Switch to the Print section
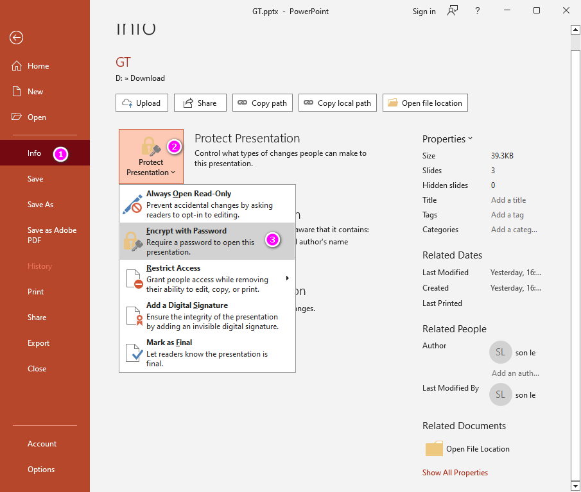 coord(37,291)
